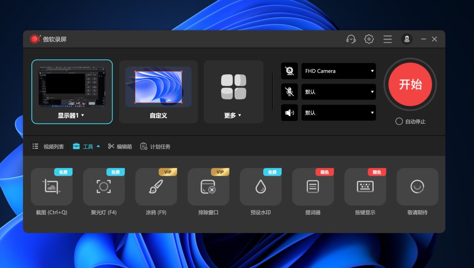This screenshot has width=474, height=268.
Task: Select the 显示器1 screen thumbnail
Action: tap(72, 86)
